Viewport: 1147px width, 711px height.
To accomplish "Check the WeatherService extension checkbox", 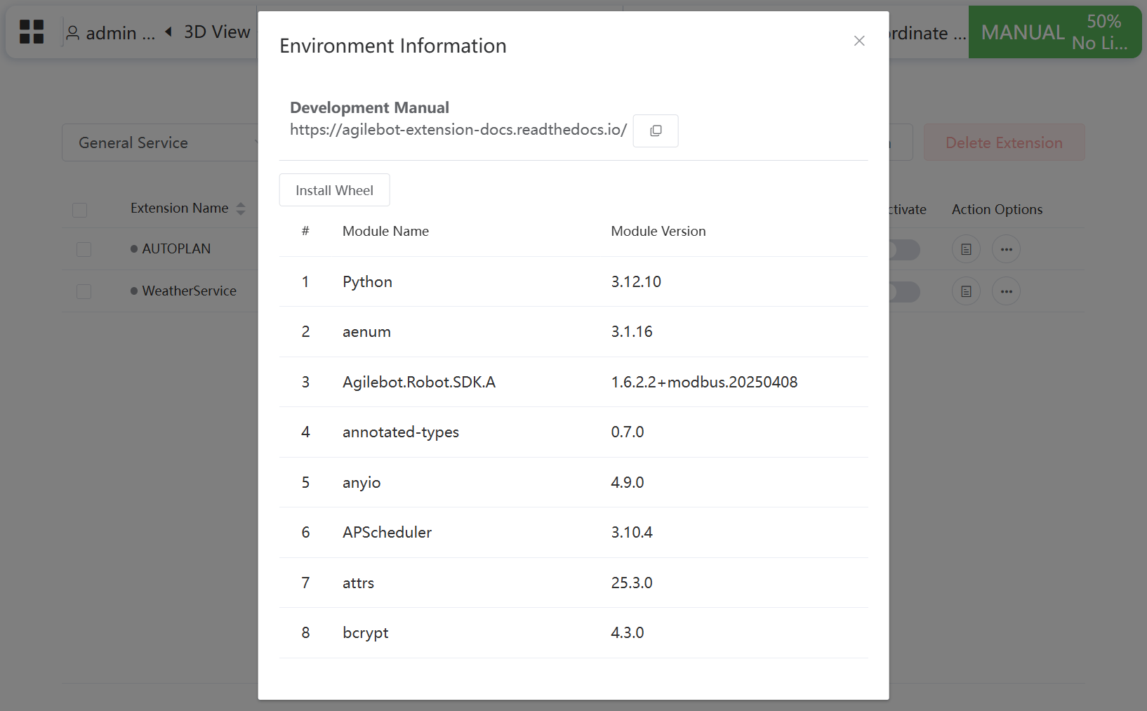I will (x=84, y=291).
